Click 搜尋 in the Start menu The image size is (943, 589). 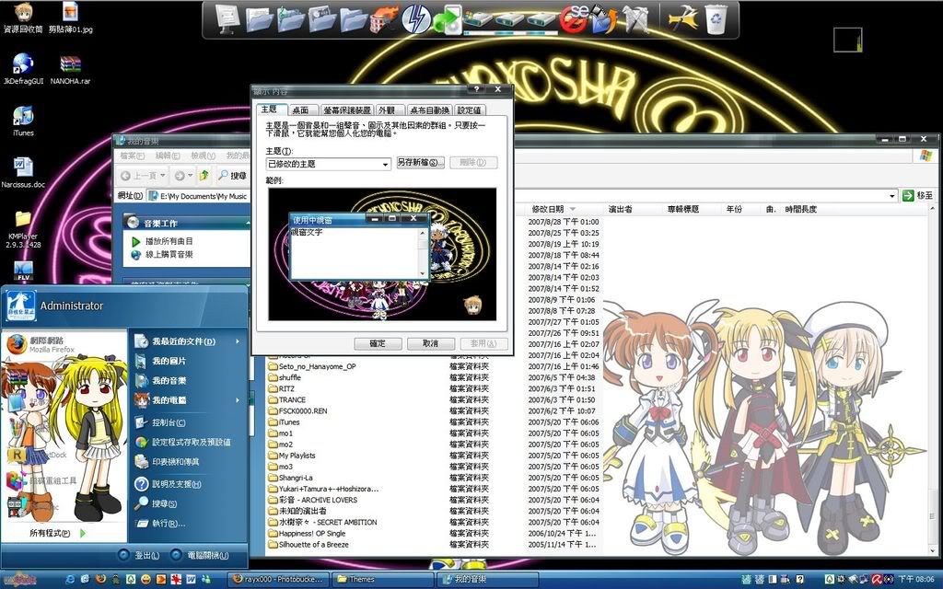(164, 503)
